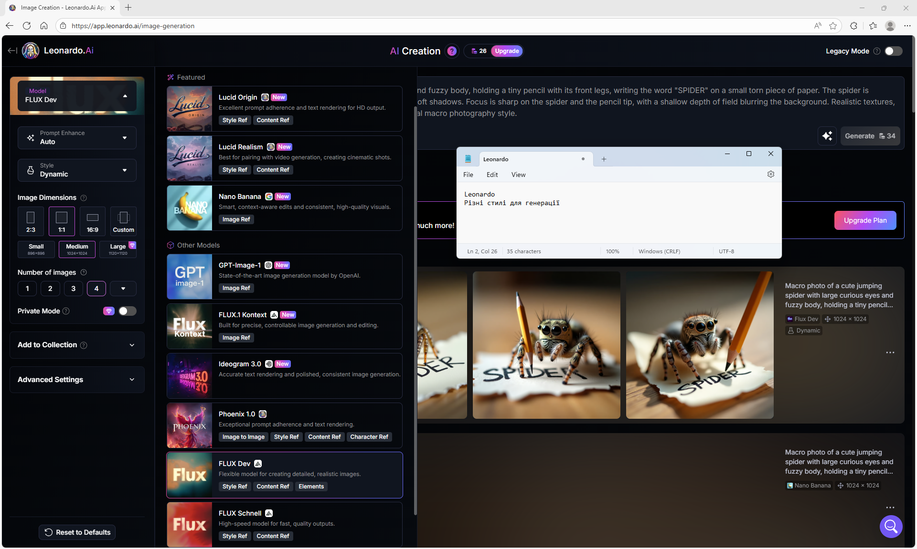Click the purple help question mark icon
The width and height of the screenshot is (917, 549).
point(451,51)
